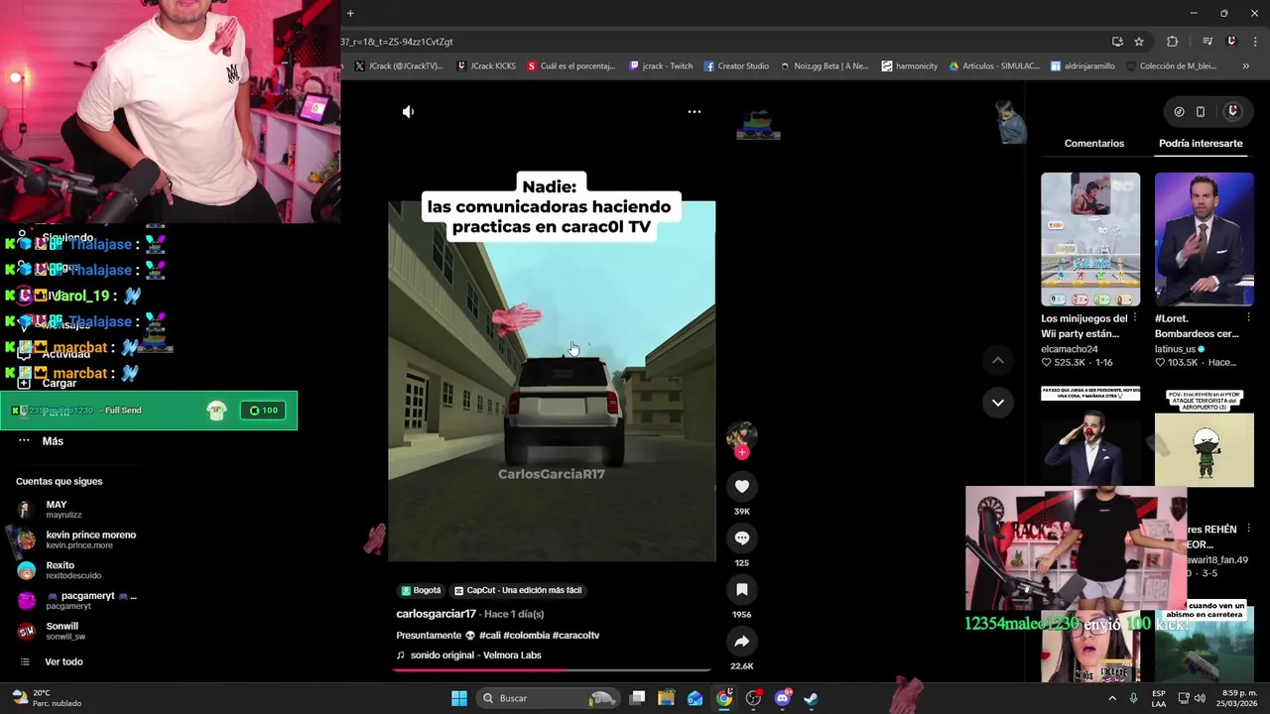The width and height of the screenshot is (1270, 714).
Task: Click the phone app icon in TikTok header
Action: (1201, 112)
